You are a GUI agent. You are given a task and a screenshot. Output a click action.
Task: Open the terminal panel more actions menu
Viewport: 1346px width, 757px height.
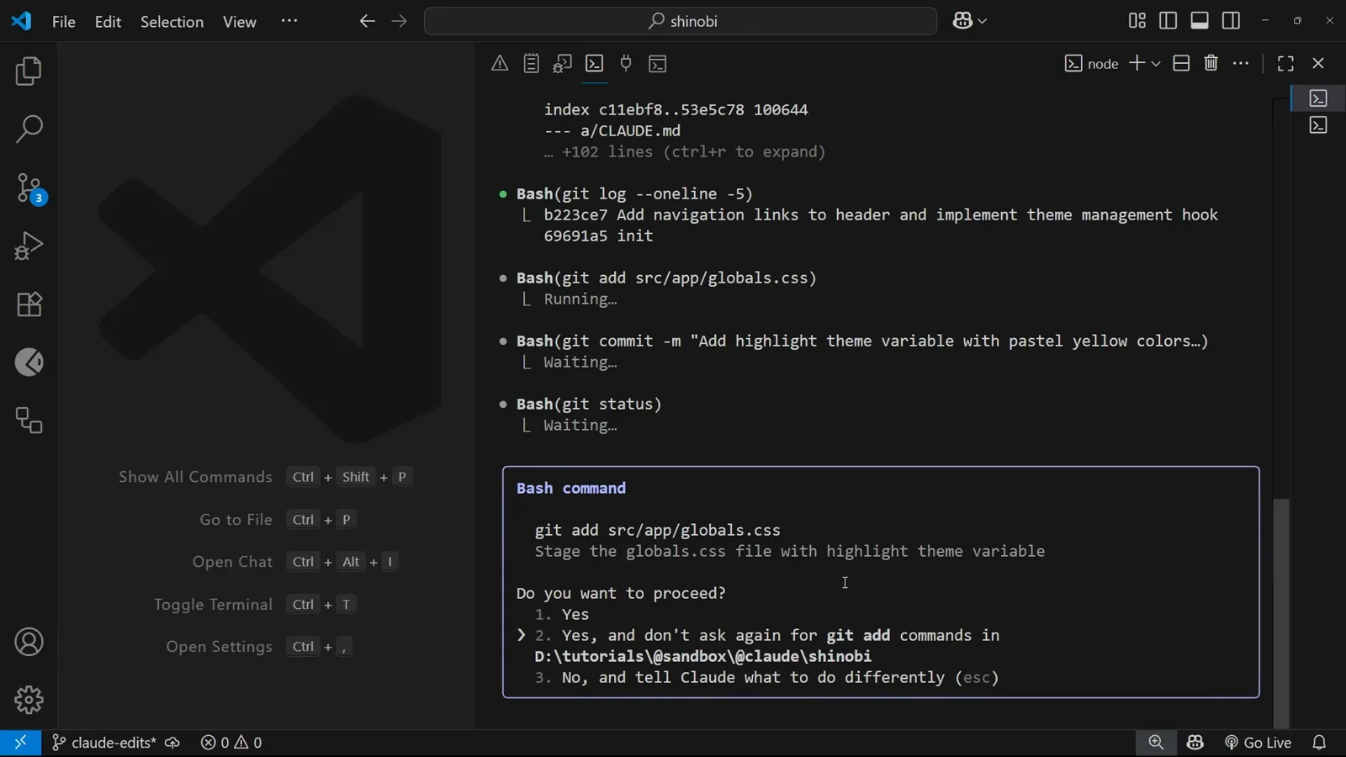click(1241, 64)
